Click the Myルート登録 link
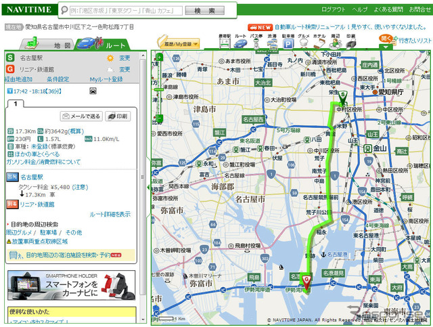 106,79
